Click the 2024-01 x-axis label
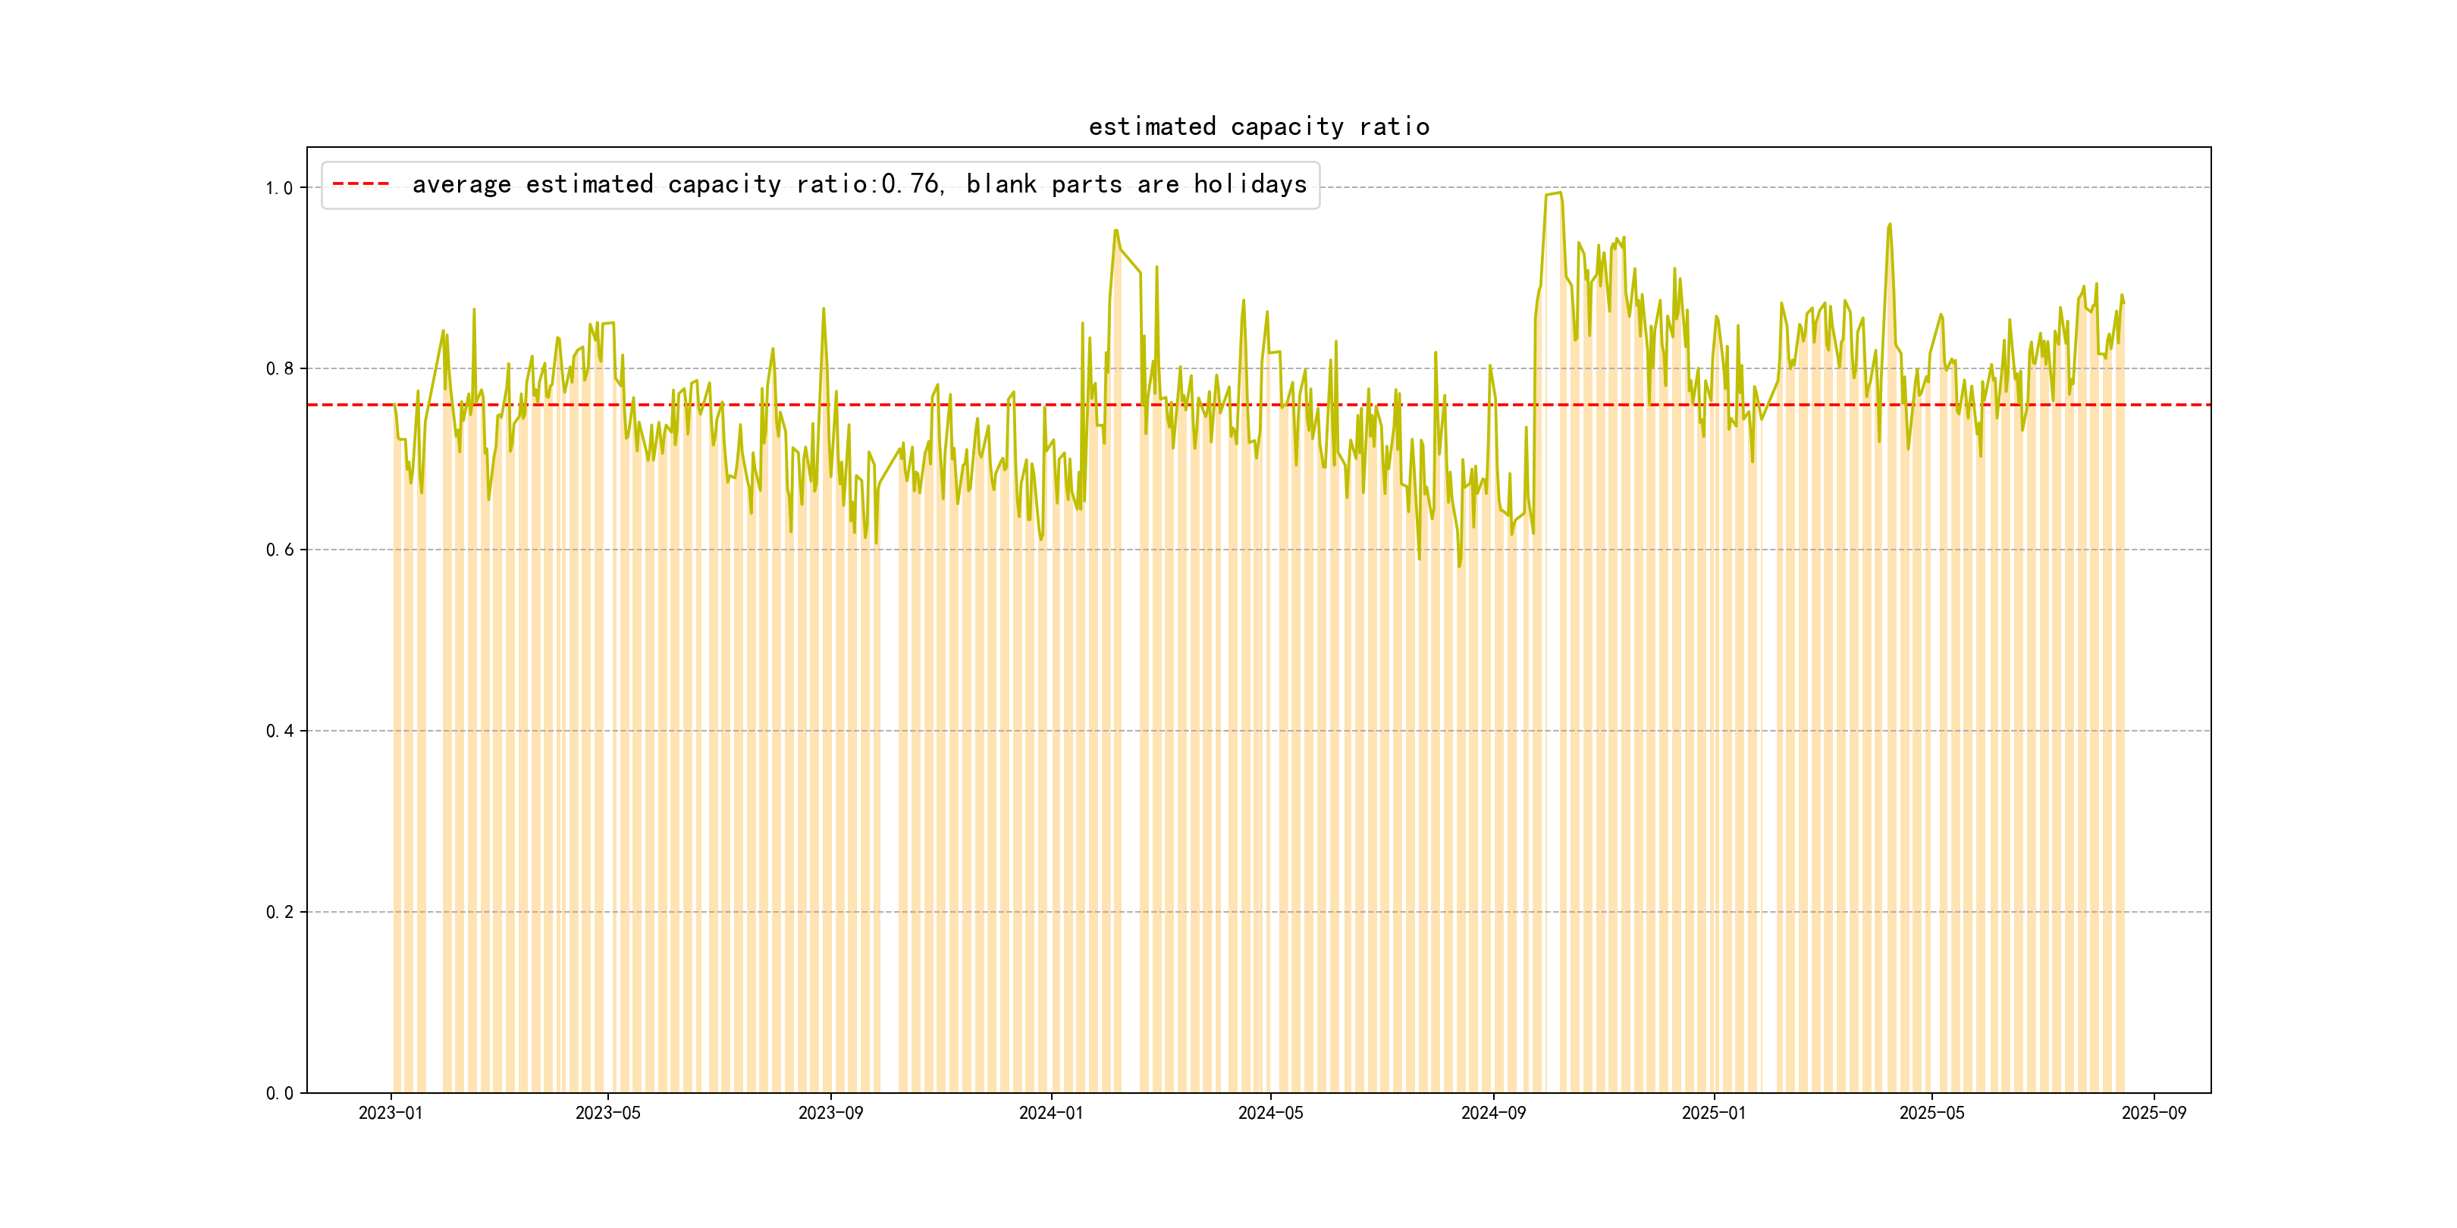This screenshot has height=1228, width=2457. coord(1050,1113)
